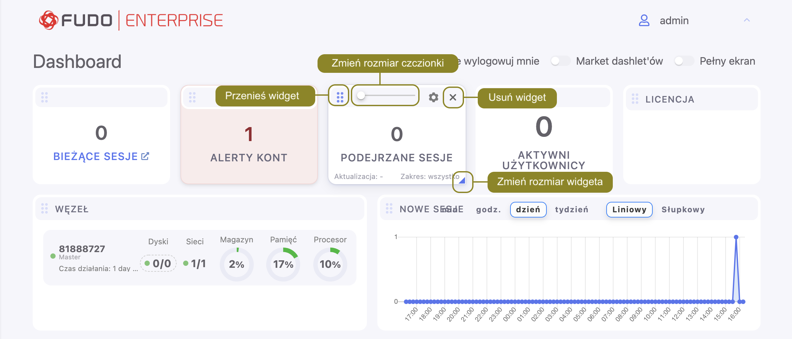This screenshot has height=339, width=792.
Task: Enable the Pełny ekran switch
Action: (683, 61)
